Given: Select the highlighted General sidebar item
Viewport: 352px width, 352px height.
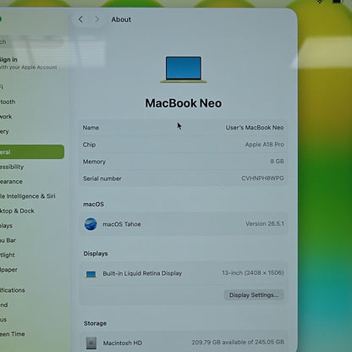Looking at the screenshot, I should click(32, 152).
